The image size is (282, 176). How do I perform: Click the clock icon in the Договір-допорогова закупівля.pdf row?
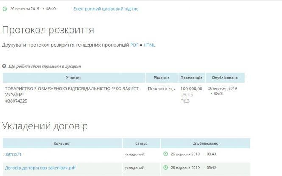(165, 168)
